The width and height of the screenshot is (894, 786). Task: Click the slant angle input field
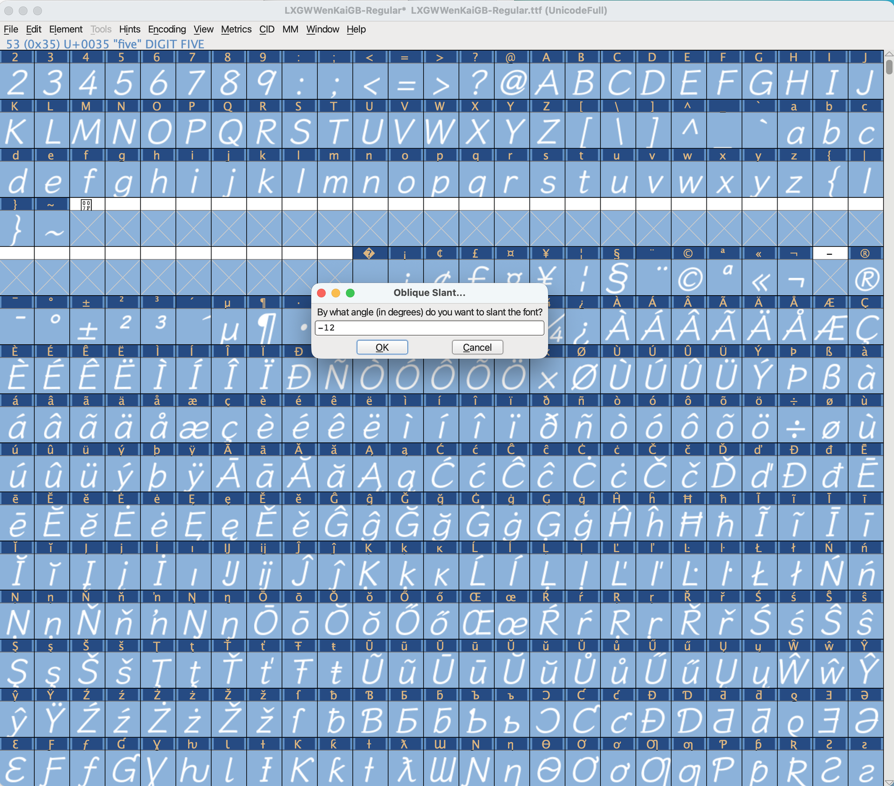click(x=429, y=328)
